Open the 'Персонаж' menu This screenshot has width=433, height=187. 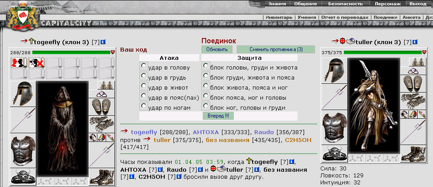pos(388,4)
